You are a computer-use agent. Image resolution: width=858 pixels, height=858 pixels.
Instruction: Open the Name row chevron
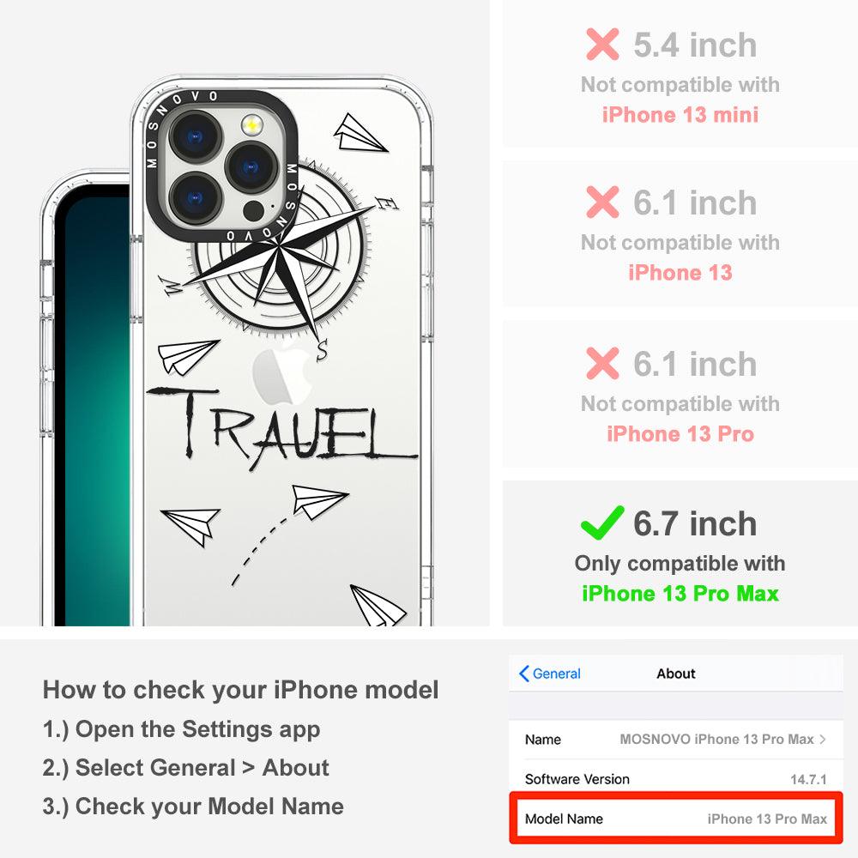pos(823,740)
